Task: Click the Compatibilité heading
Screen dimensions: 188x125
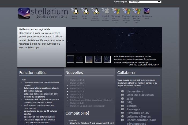Action: (77, 113)
